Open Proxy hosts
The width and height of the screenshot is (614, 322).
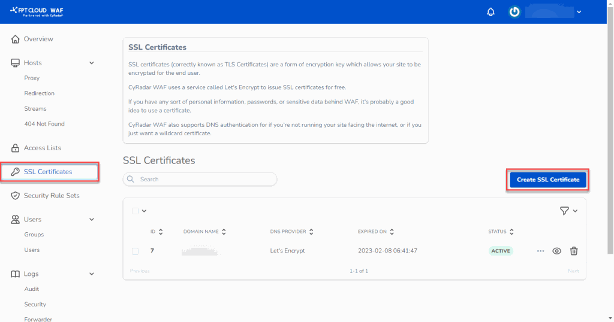[x=32, y=78]
